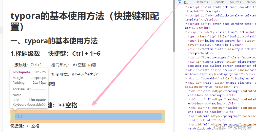This screenshot has height=132, width=256.
Task: Open the Sources tab
Action: point(235,2)
